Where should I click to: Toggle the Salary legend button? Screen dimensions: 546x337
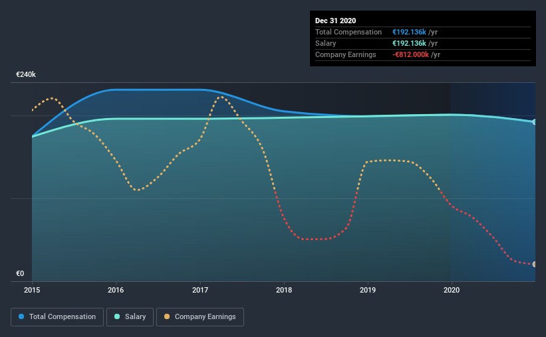click(x=130, y=317)
